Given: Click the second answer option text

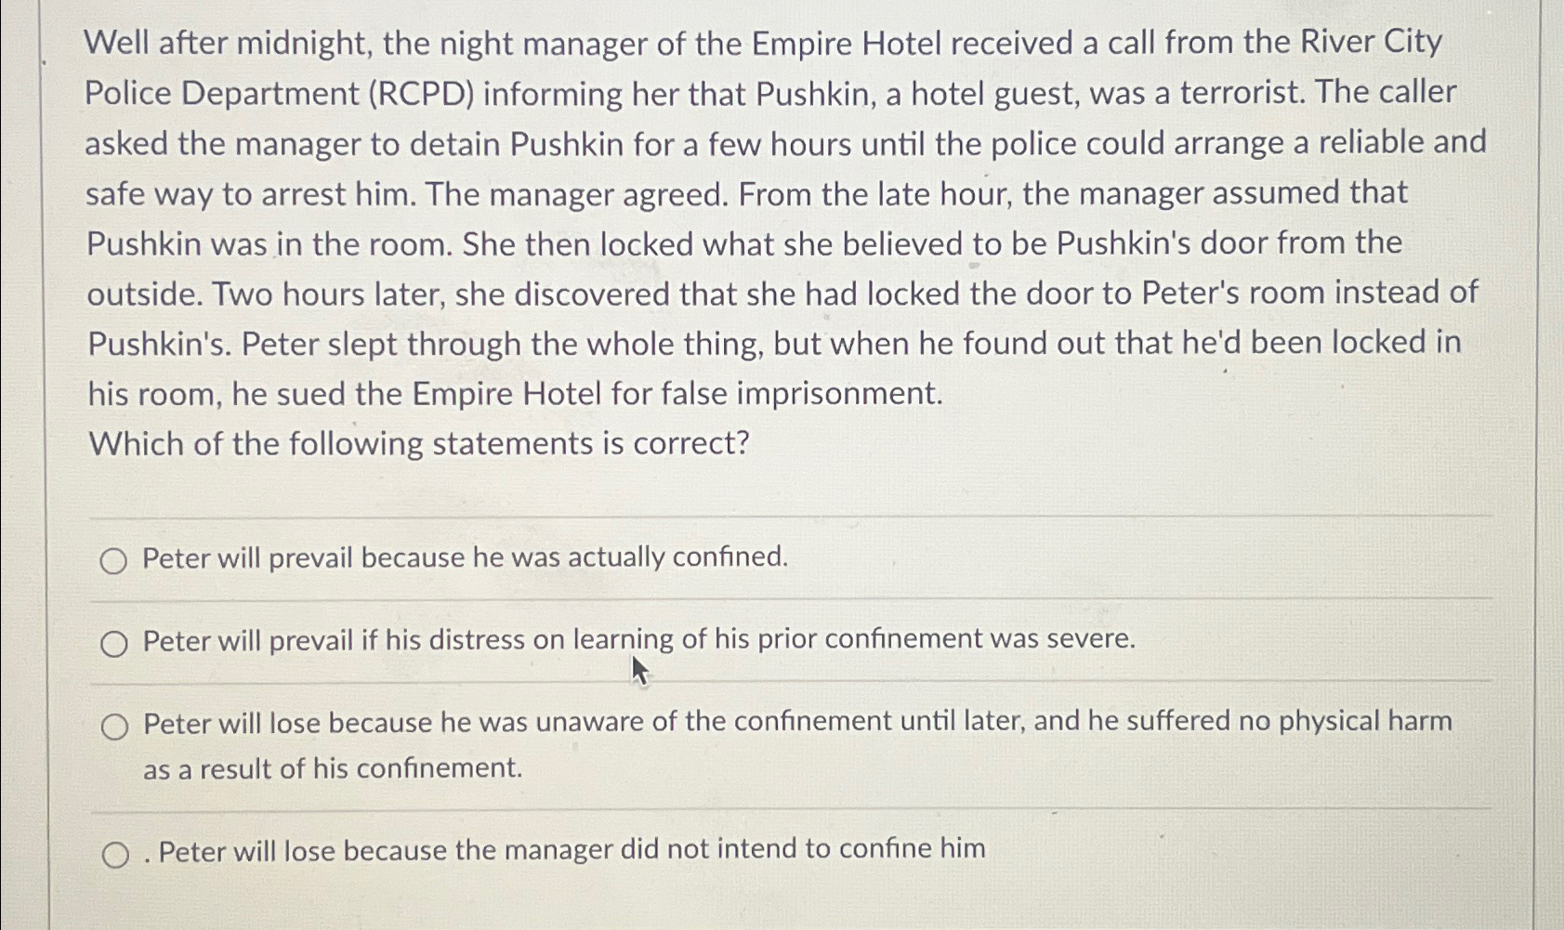Looking at the screenshot, I should tap(637, 639).
